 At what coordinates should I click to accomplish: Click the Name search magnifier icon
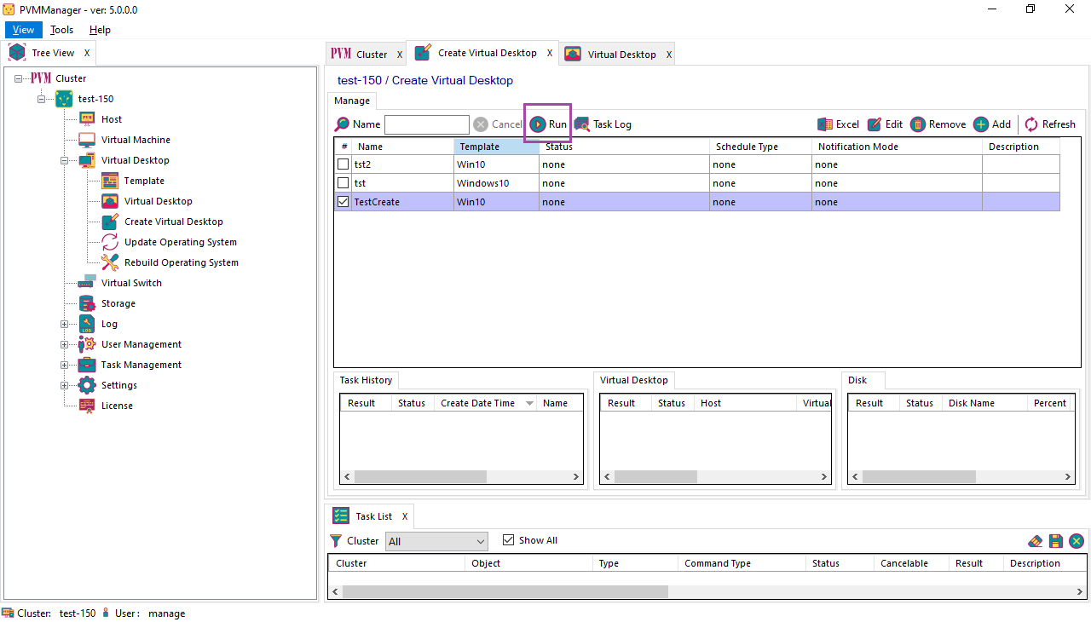pyautogui.click(x=342, y=124)
